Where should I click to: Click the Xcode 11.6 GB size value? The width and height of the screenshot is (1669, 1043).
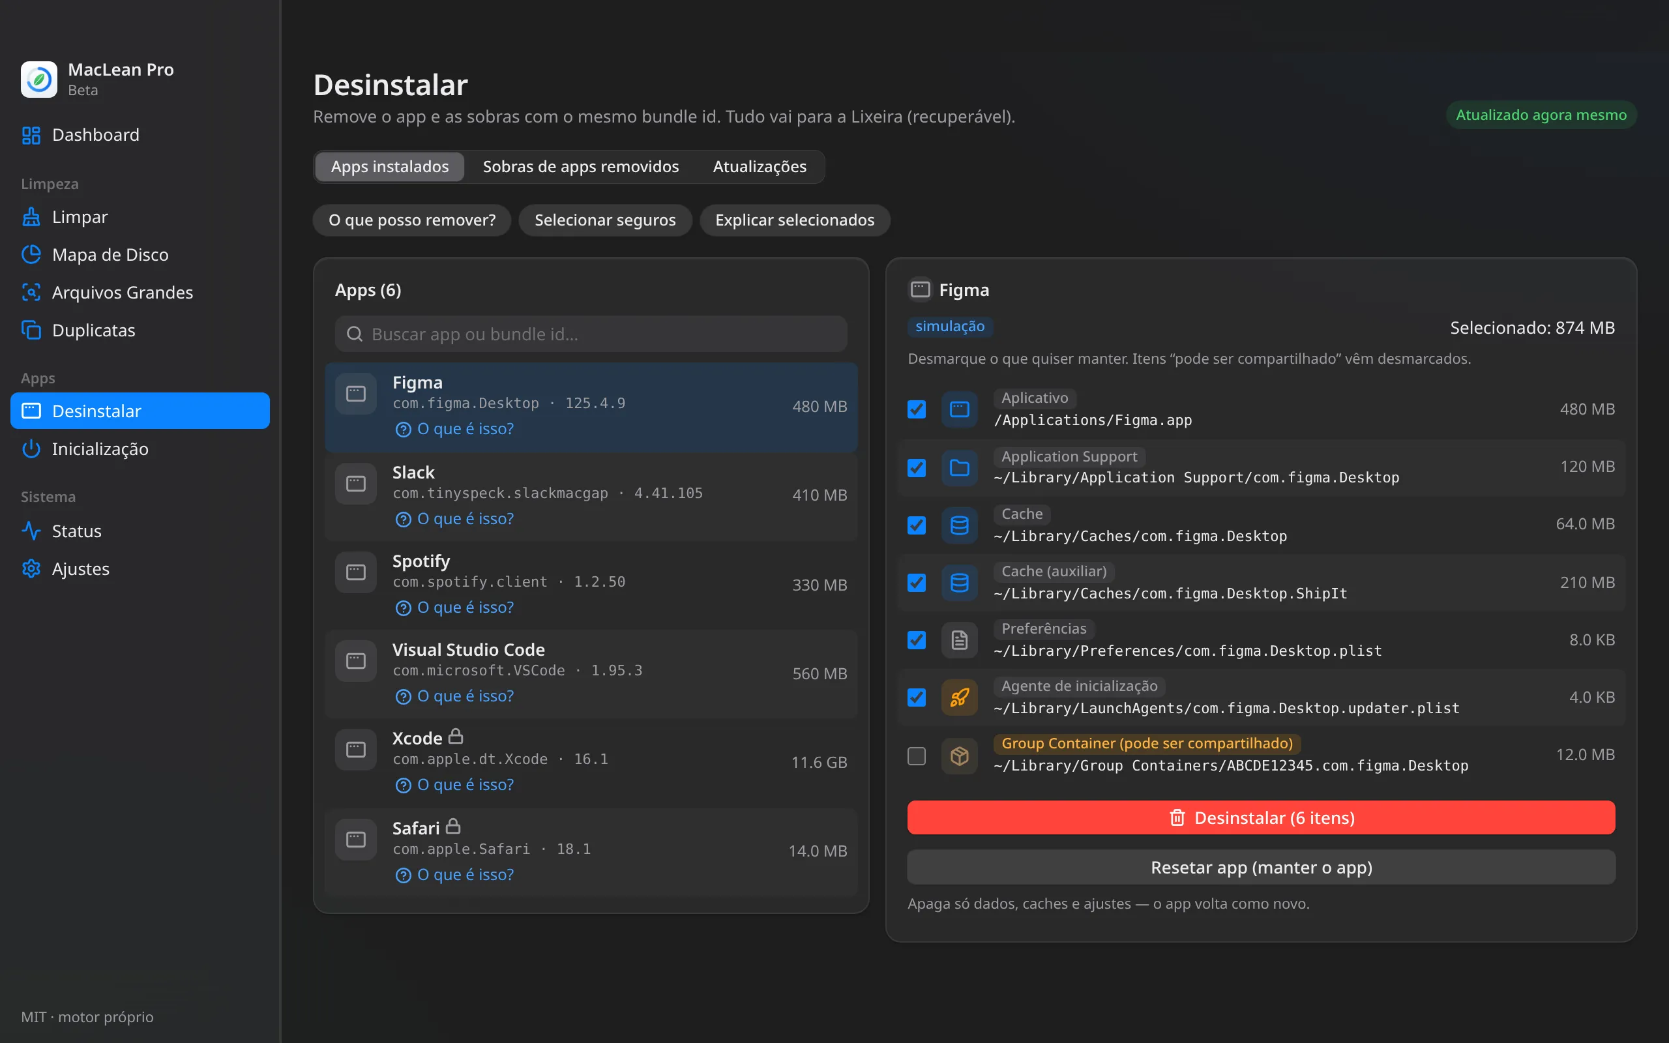(819, 762)
